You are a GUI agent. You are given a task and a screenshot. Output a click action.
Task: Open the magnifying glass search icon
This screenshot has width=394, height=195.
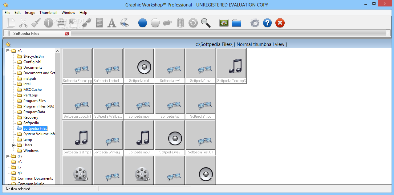pos(206,23)
